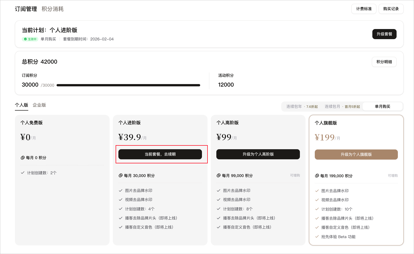Click the 7.6折起 discount label
Screen dimensions: 414x254
coord(312,107)
